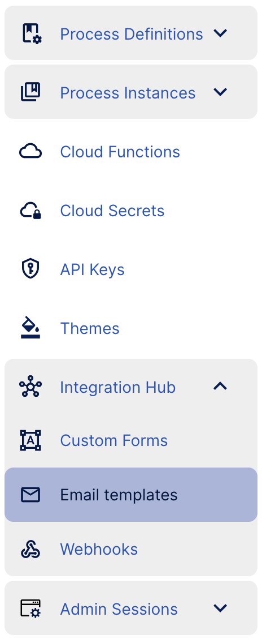Expand Process Definitions with its chevron
262x643 pixels.
coord(220,33)
